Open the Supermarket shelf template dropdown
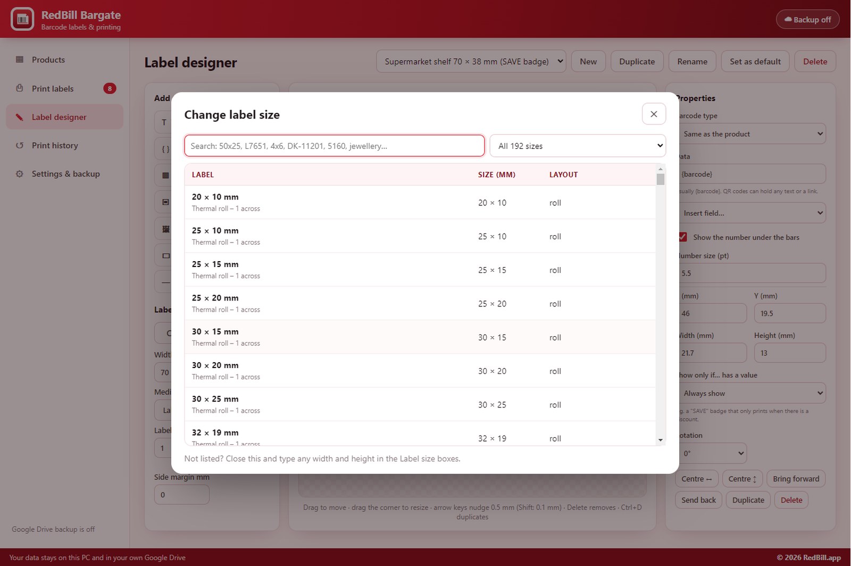Viewport: 851px width, 566px height. coord(471,61)
